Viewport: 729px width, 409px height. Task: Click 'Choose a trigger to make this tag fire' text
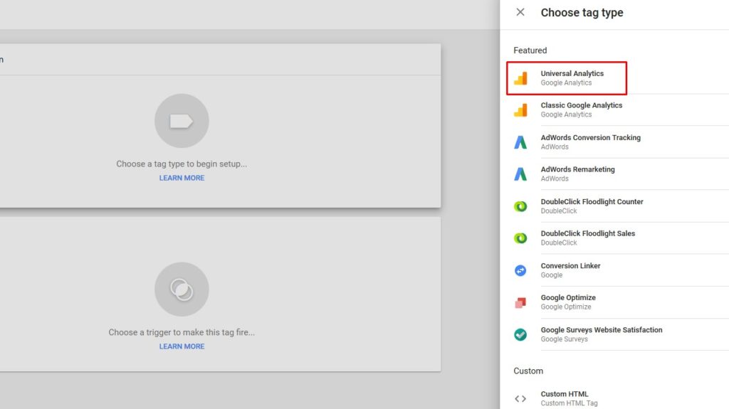[182, 332]
